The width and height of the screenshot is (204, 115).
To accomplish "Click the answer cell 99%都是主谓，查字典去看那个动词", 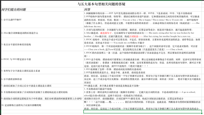I will tap(143, 86).
